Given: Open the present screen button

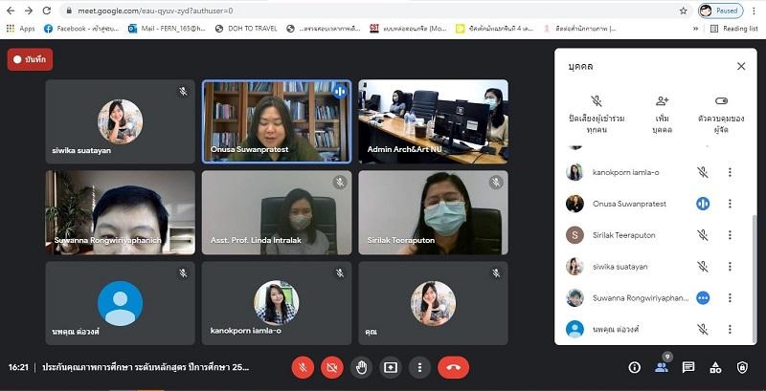Looking at the screenshot, I should [x=391, y=368].
